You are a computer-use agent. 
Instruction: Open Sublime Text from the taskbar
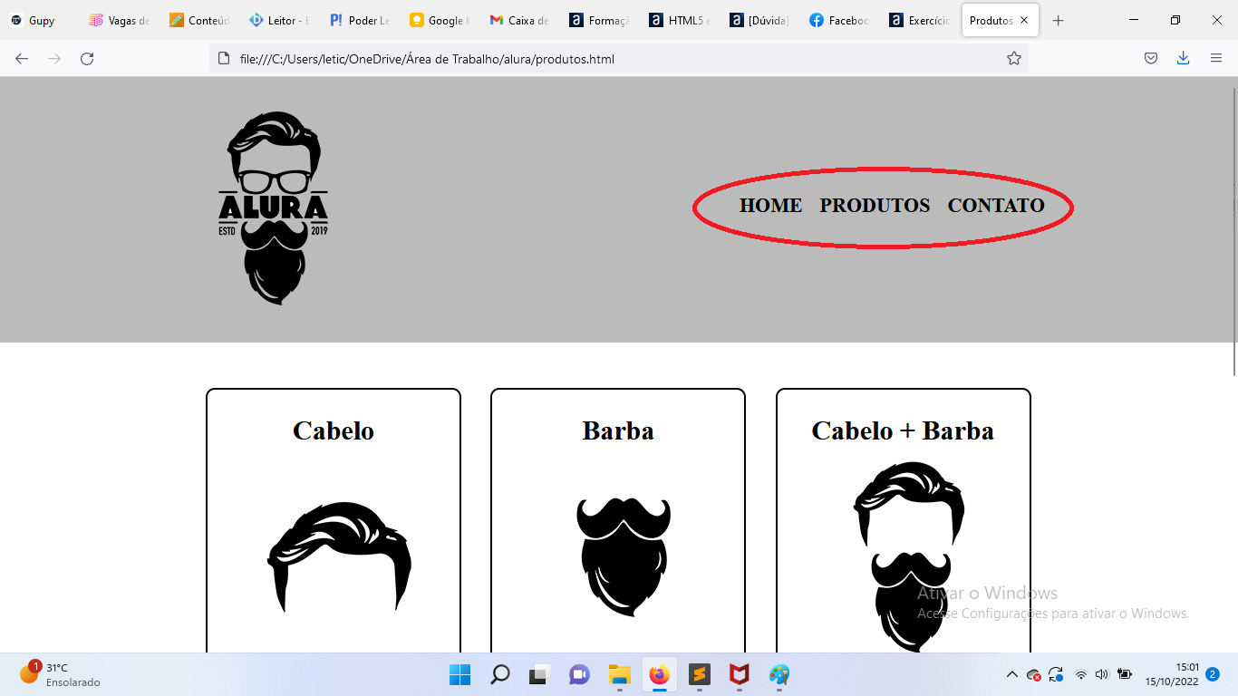click(x=699, y=675)
